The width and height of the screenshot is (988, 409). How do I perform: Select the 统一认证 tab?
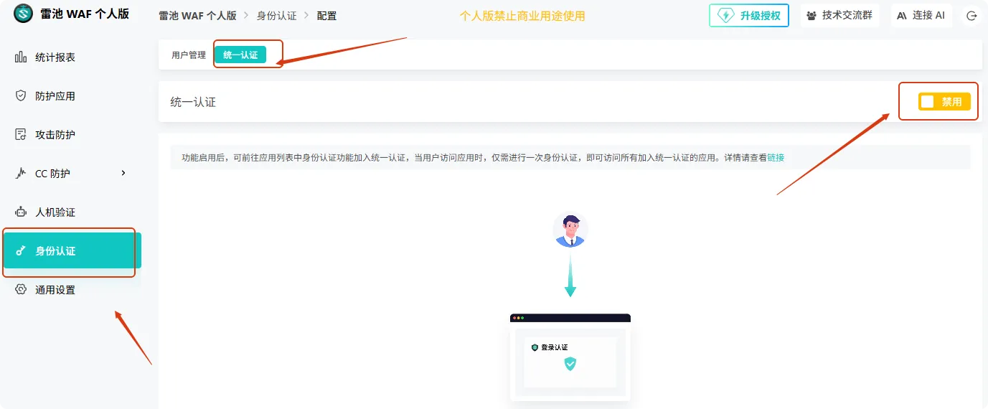(x=240, y=55)
